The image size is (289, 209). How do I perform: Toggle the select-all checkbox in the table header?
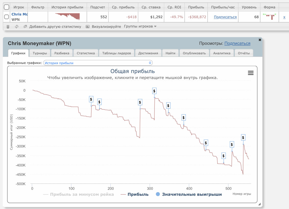click(x=7, y=7)
